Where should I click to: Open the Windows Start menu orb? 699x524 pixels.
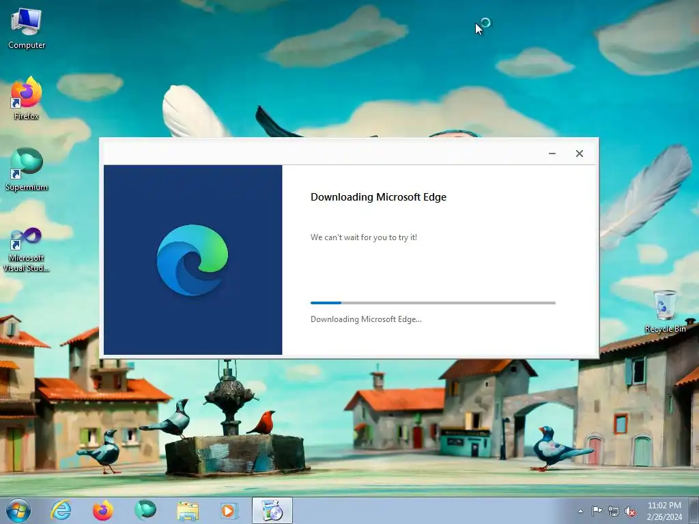click(18, 510)
